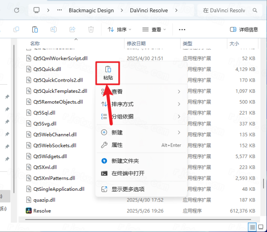This screenshot has height=232, width=267.
Task: Click the quazip.dll file icon
Action: click(29, 200)
